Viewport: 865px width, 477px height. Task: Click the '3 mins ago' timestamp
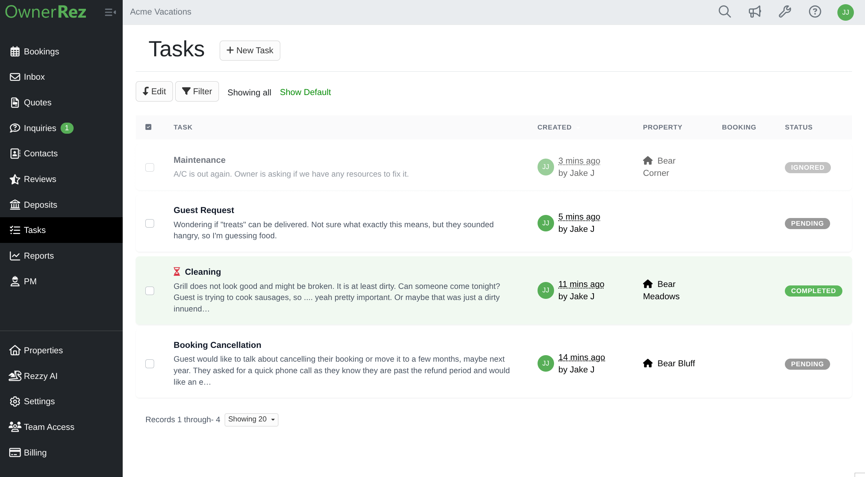click(579, 161)
